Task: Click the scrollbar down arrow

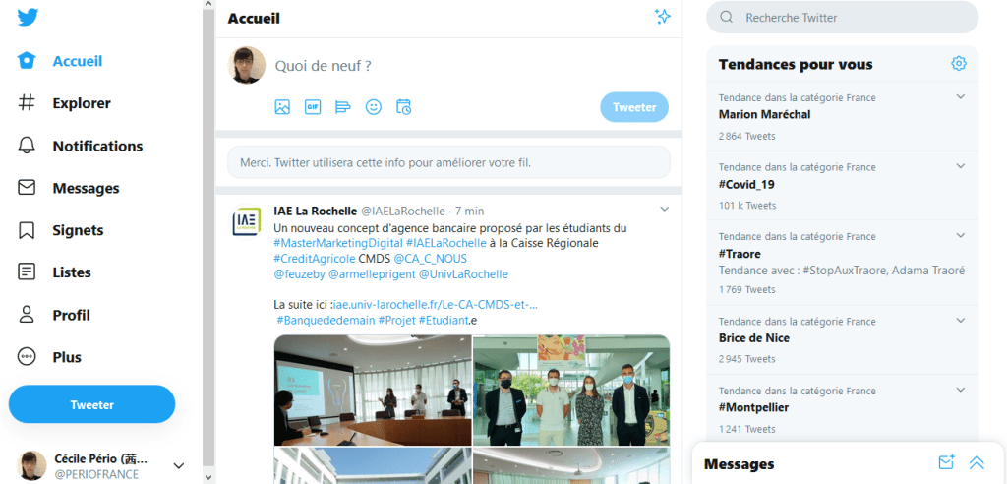Action: pos(208,477)
